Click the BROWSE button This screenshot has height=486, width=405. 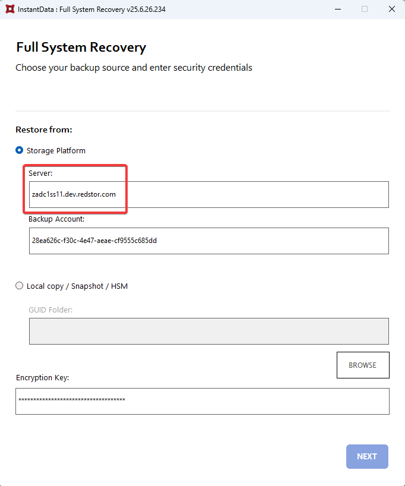coord(363,365)
